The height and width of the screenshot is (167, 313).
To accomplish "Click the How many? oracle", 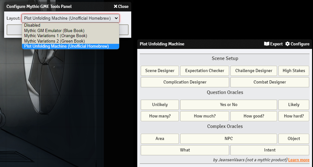I will point(160,116).
